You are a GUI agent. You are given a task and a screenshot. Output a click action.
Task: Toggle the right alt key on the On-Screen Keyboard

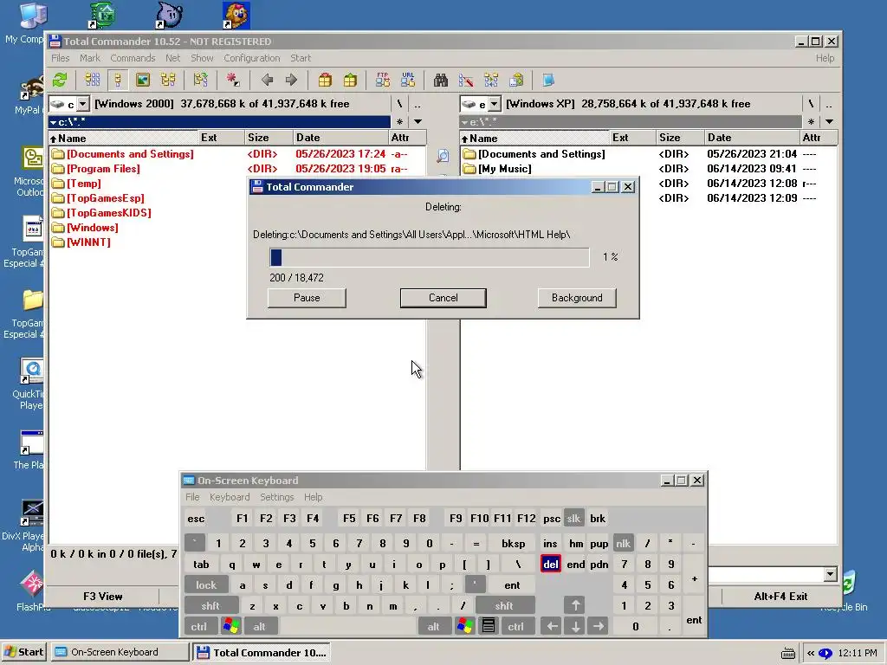pyautogui.click(x=434, y=626)
